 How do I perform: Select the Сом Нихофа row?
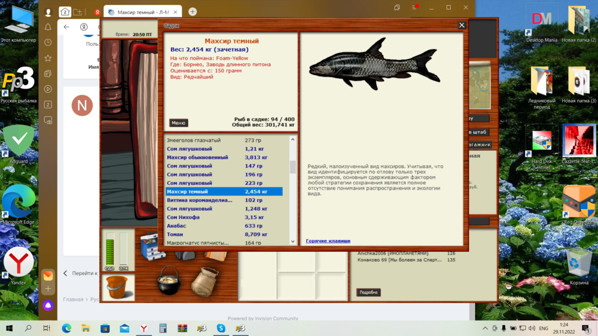click(x=224, y=217)
